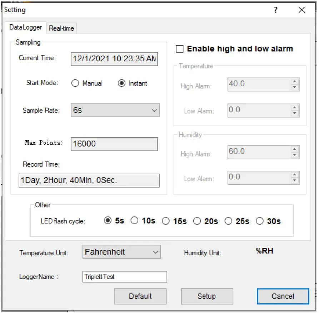The image size is (319, 313).
Task: Open the Real-time tab
Action: 61,28
